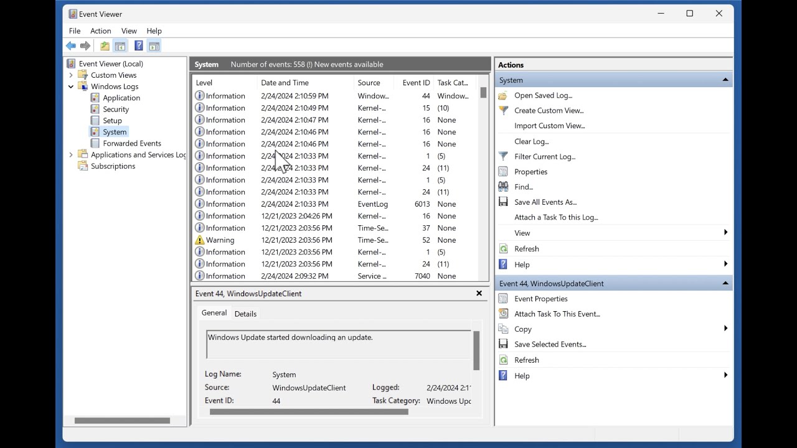Select Event Viewer (Local) root node
The height and width of the screenshot is (448, 797).
(x=111, y=63)
